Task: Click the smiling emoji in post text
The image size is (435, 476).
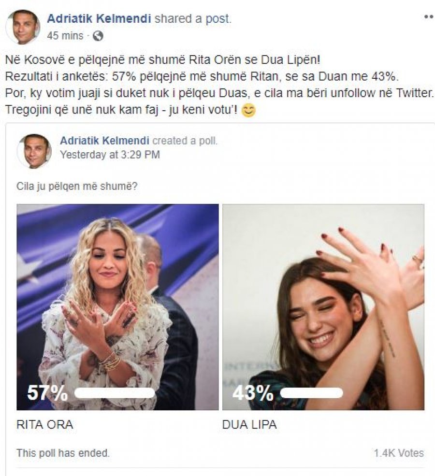Action: pyautogui.click(x=248, y=111)
